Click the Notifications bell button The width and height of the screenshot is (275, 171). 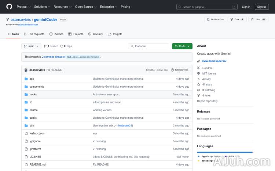click(x=215, y=19)
